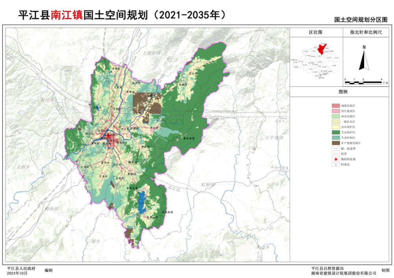Click the red star symbol in the legend
This screenshot has height=278, width=394.
pyautogui.click(x=336, y=159)
